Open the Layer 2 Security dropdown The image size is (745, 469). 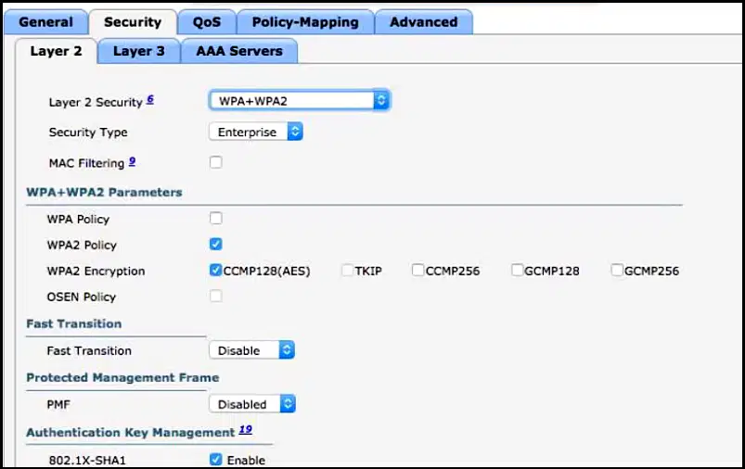pos(300,101)
